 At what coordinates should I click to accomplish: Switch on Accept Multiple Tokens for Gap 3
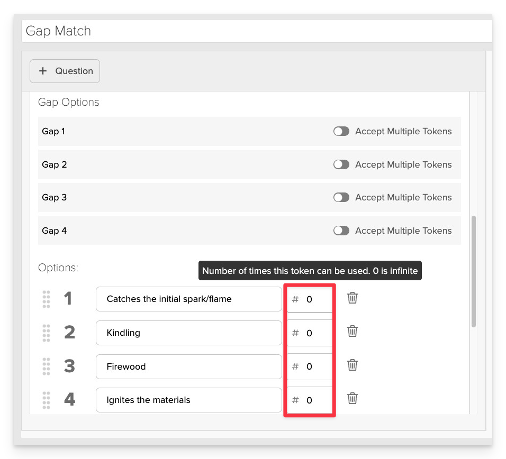pyautogui.click(x=341, y=197)
